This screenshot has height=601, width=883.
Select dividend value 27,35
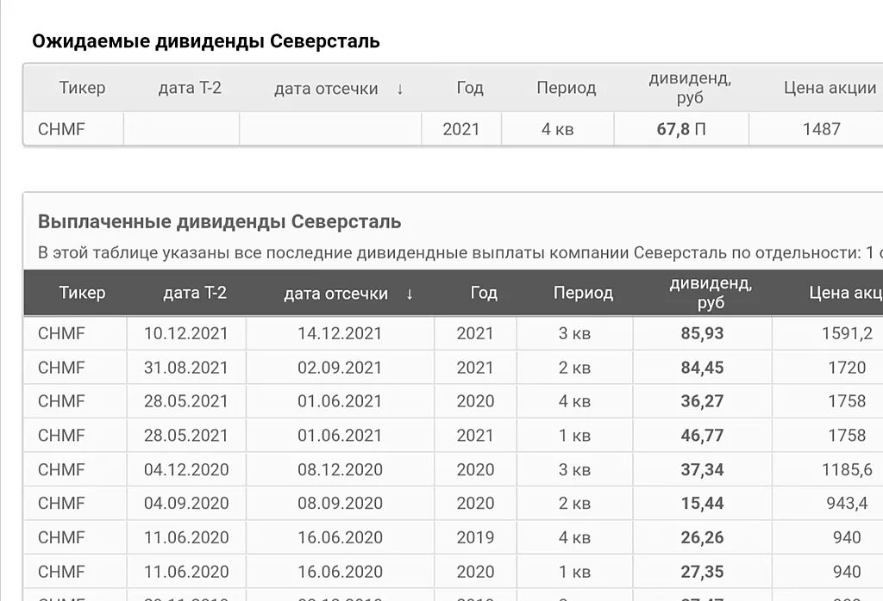[702, 572]
